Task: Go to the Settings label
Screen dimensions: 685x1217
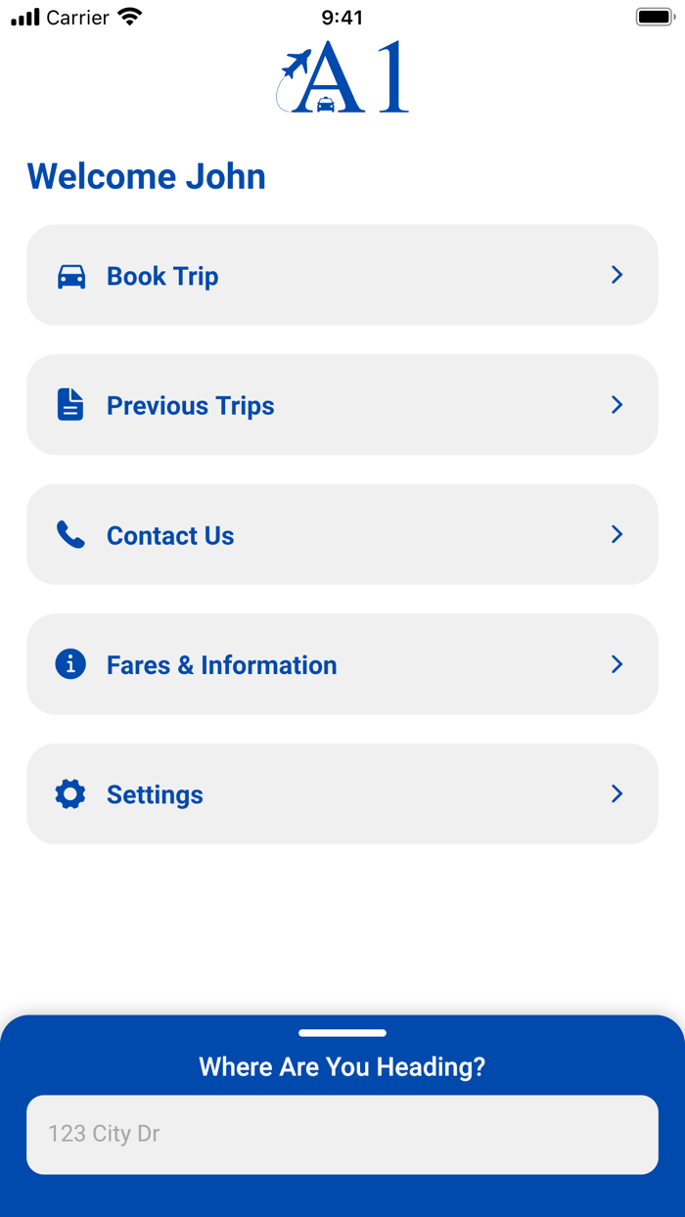Action: click(155, 794)
